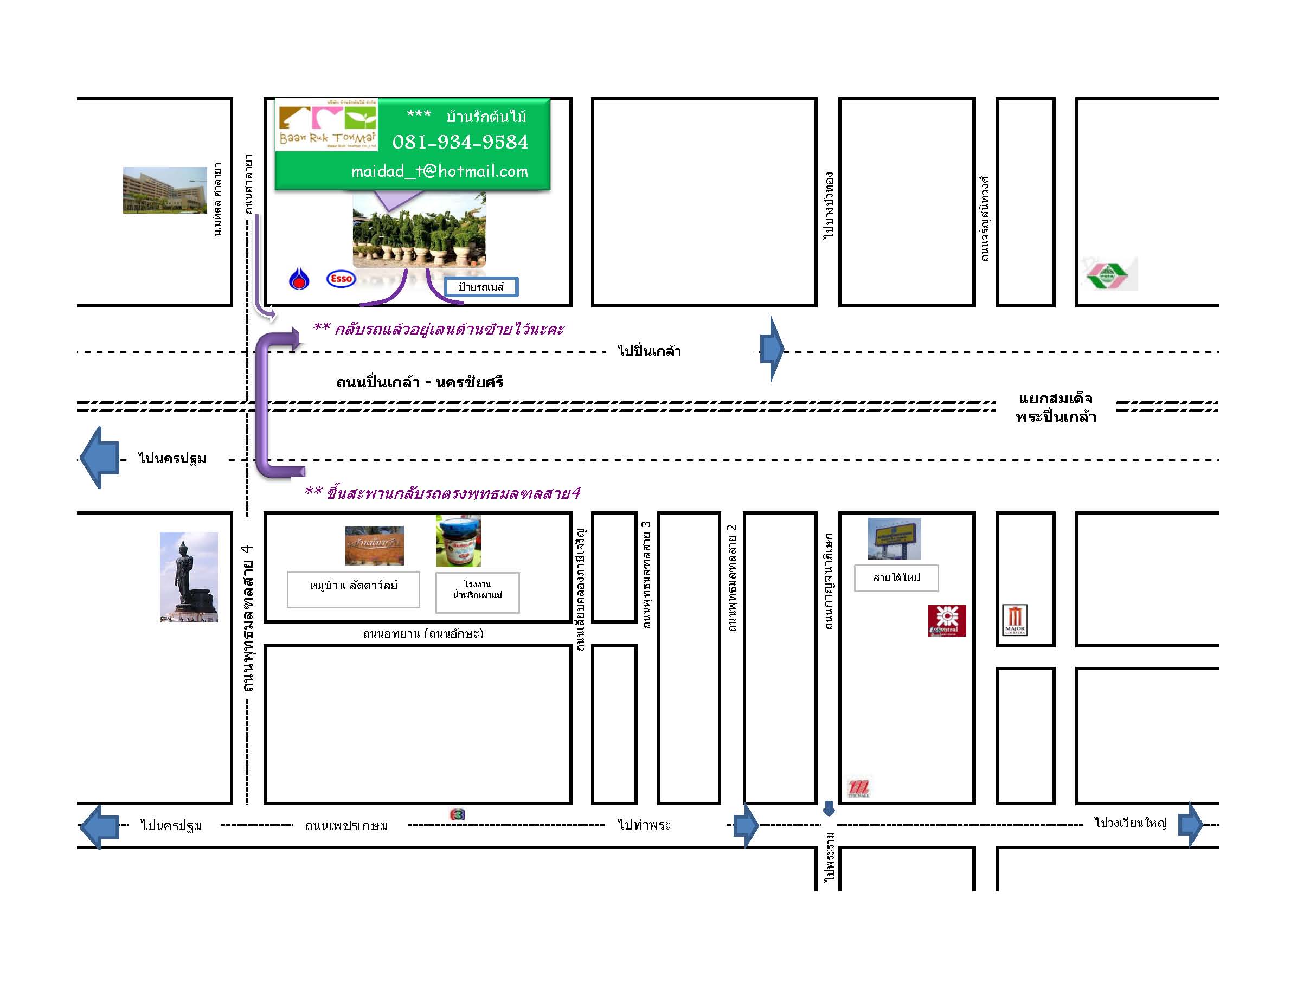The image size is (1297, 1002).
Task: Click the Central department store logo
Action: pos(947,621)
